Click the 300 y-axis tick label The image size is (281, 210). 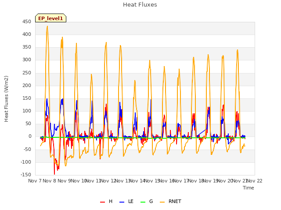(x=27, y=60)
